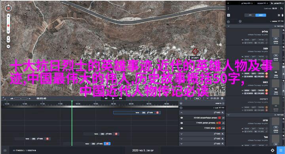Image resolution: width=285 pixels, height=154 pixels.
Task: Click the 09:00 mark on timeline ruler
Action: click(x=131, y=104)
